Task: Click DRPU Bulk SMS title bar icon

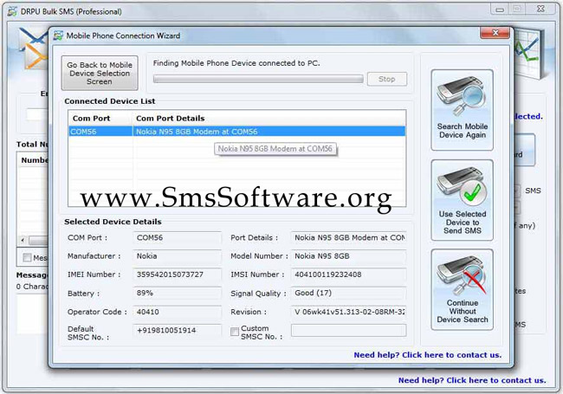Action: [12, 11]
